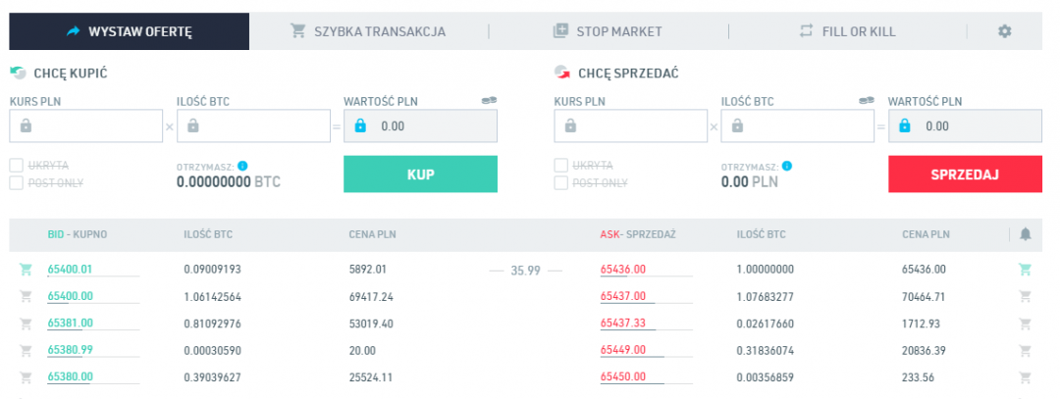The width and height of the screenshot is (1060, 399).
Task: Select the ask price 65437.33 link
Action: coord(623,323)
